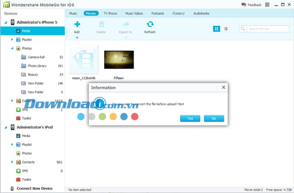The image size is (294, 193).
Task: Open the Add dropdown arrow
Action: tap(77, 38)
